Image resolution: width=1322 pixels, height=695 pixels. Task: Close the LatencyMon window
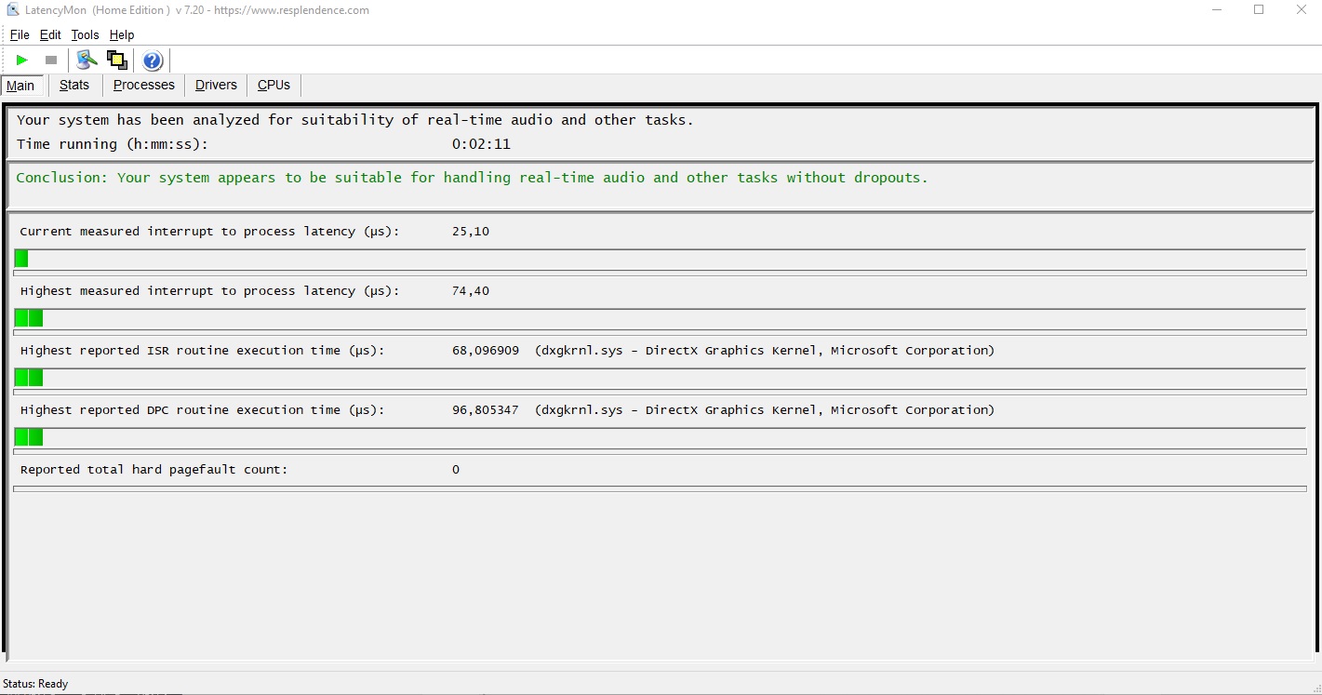1302,10
